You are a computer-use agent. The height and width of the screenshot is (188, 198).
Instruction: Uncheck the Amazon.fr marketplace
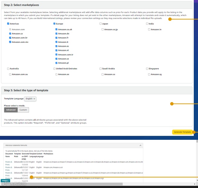point(56,38)
